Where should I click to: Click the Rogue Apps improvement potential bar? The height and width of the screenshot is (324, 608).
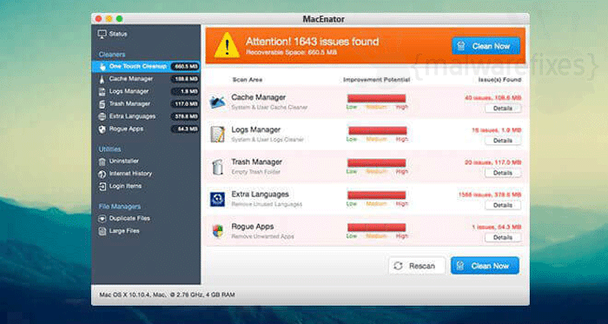[x=376, y=228]
